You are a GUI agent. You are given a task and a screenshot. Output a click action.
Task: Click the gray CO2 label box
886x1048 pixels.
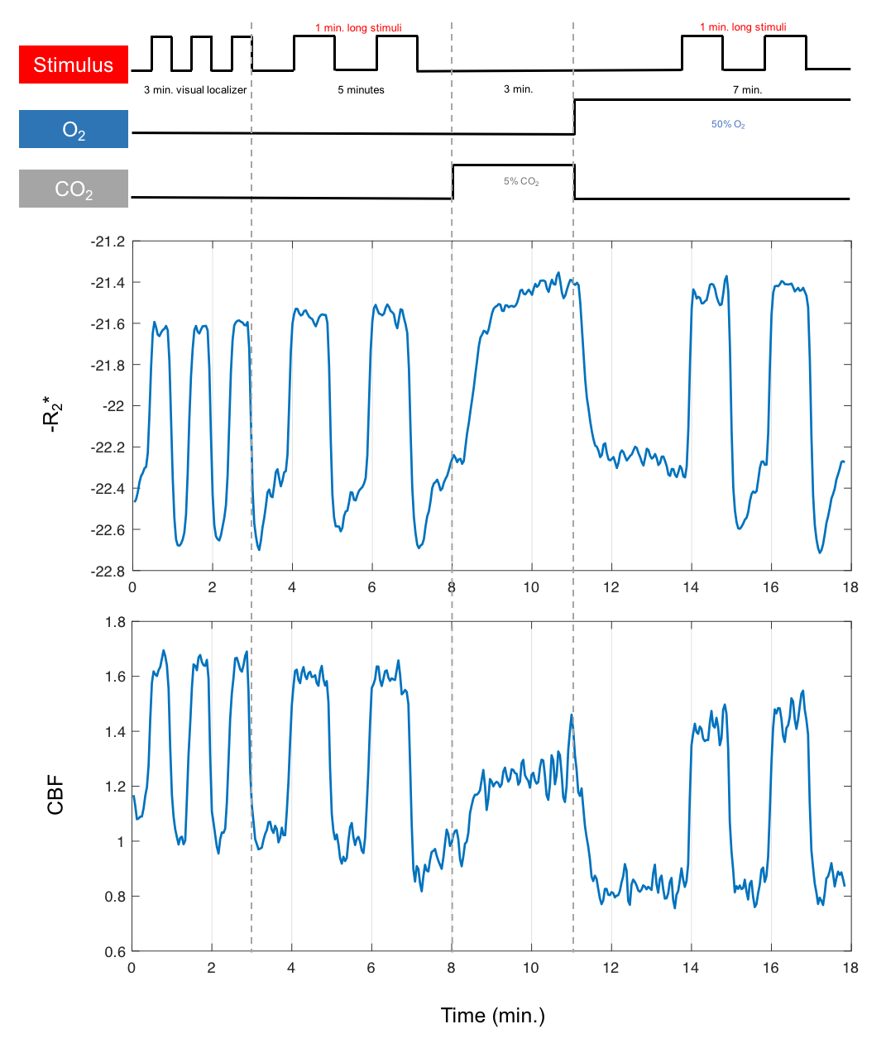tap(74, 189)
